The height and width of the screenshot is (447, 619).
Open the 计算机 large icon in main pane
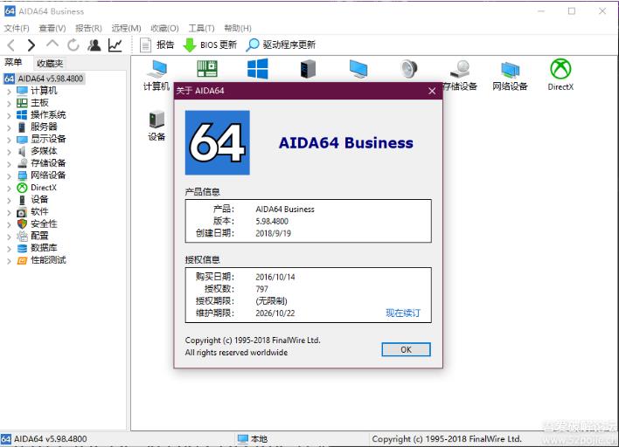coord(156,75)
